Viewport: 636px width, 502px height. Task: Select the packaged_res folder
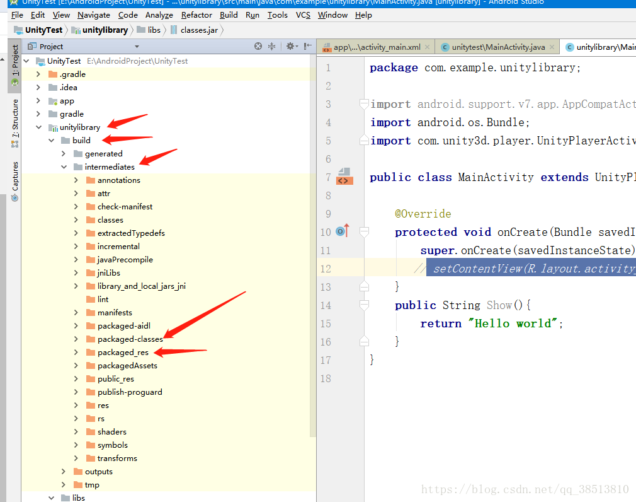click(123, 353)
